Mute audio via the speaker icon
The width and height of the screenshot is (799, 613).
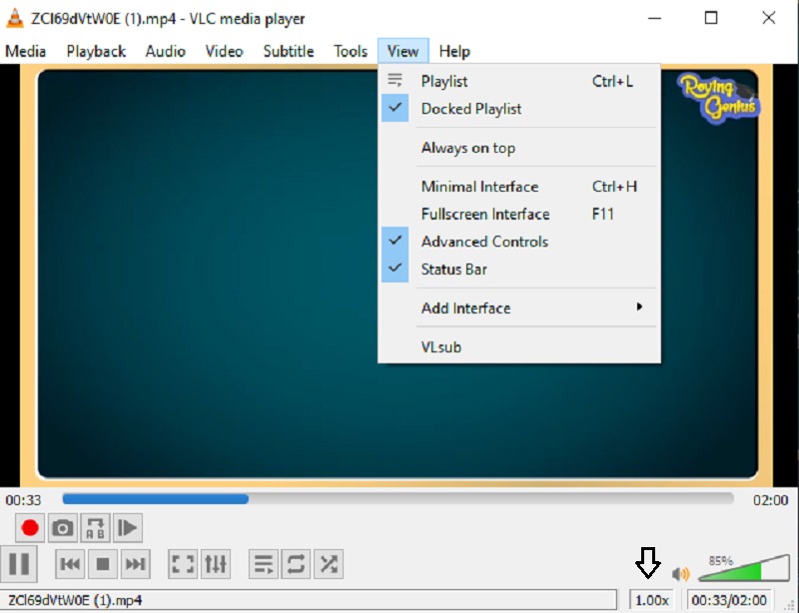pos(681,572)
